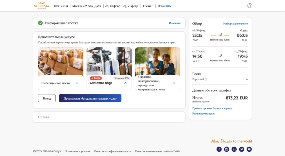Open Etihad's Facebook page icon

(219, 149)
